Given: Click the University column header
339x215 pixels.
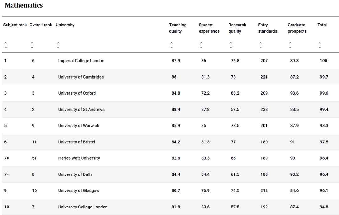Looking at the screenshot, I should [x=65, y=25].
